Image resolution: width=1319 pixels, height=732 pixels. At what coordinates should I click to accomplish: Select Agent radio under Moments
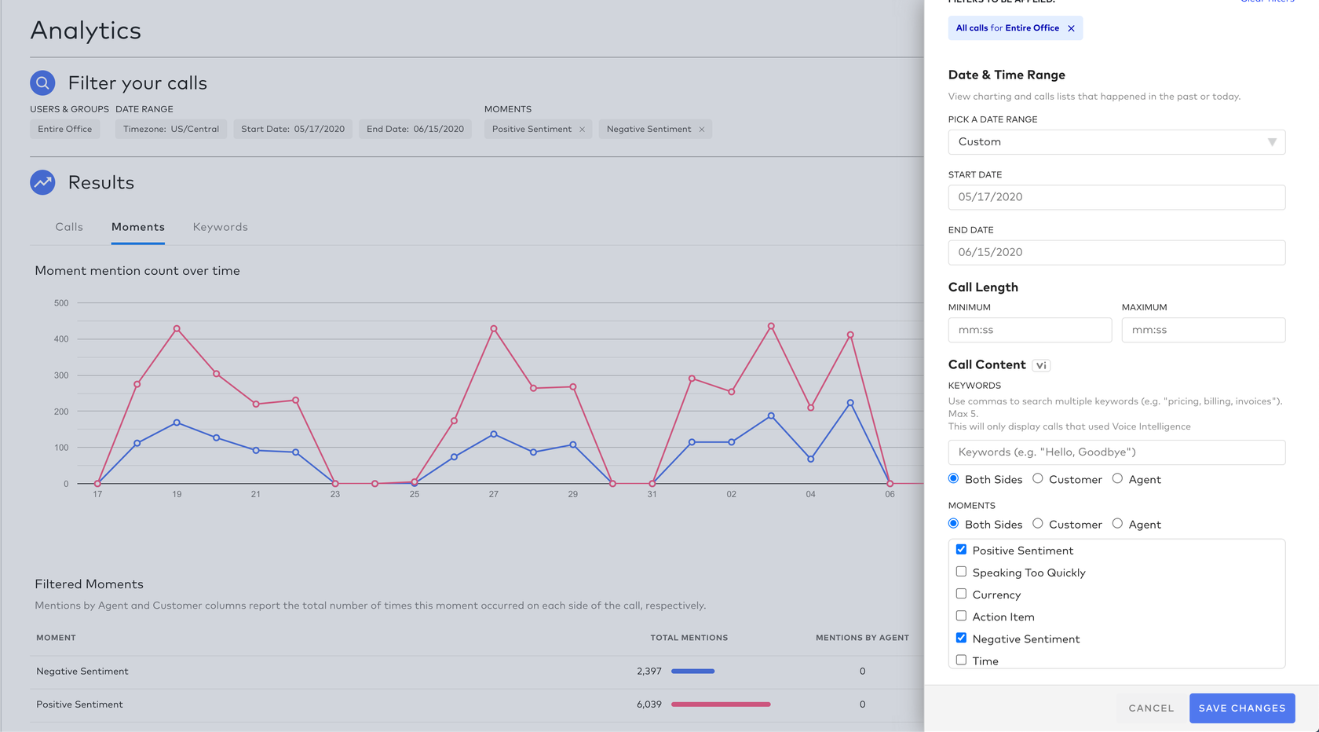coord(1117,523)
